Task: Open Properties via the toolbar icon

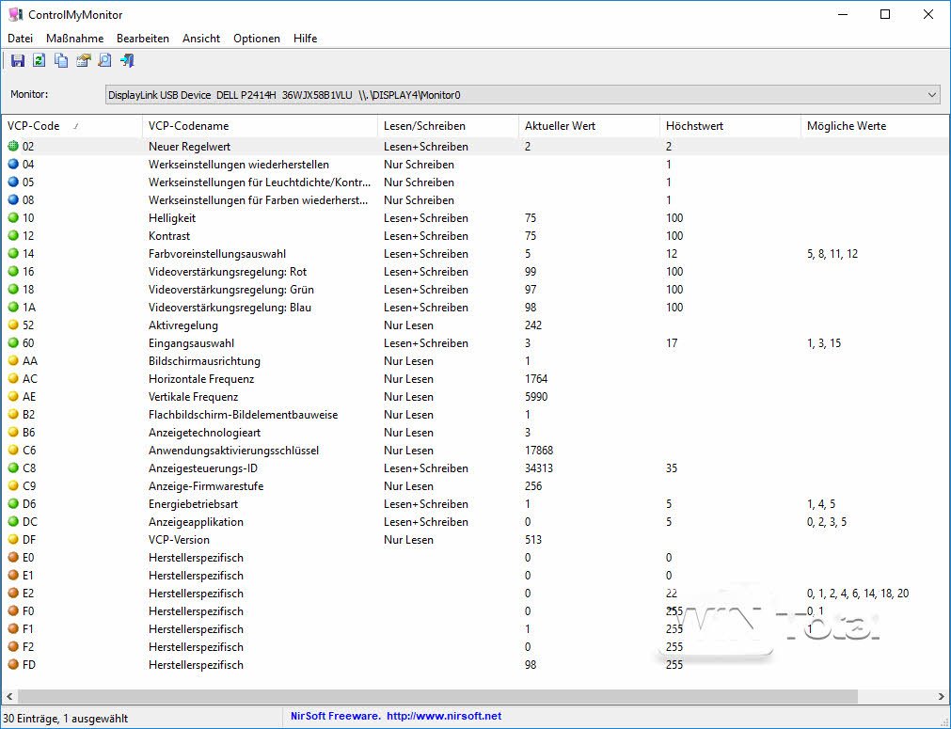Action: pyautogui.click(x=83, y=61)
